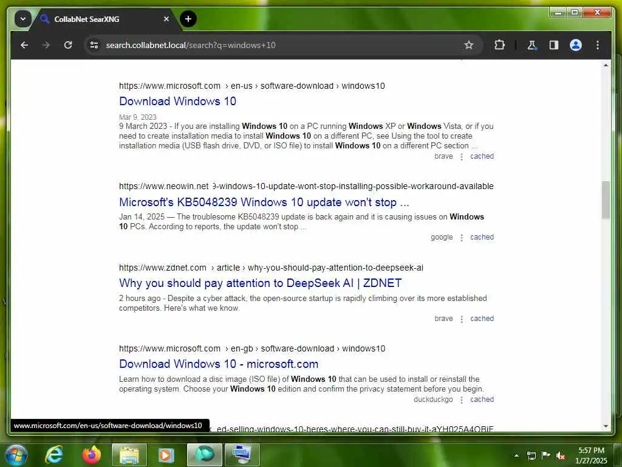Click the 'Mar 9, 2023' date text

coord(138,117)
